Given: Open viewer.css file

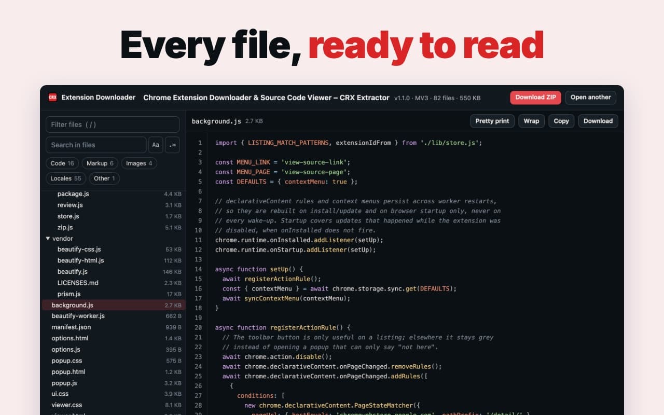Looking at the screenshot, I should pyautogui.click(x=114, y=405).
